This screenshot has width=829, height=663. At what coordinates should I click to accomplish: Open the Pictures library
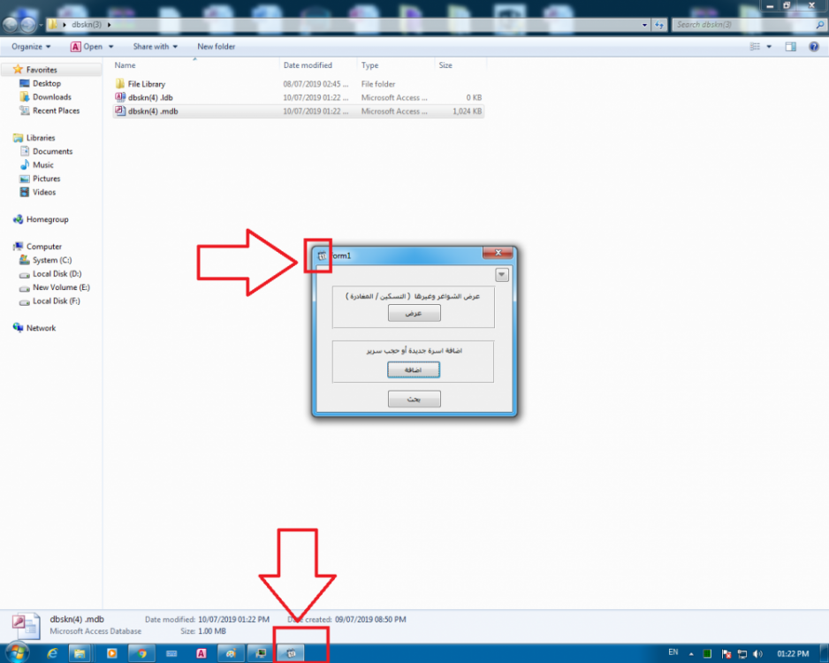47,179
